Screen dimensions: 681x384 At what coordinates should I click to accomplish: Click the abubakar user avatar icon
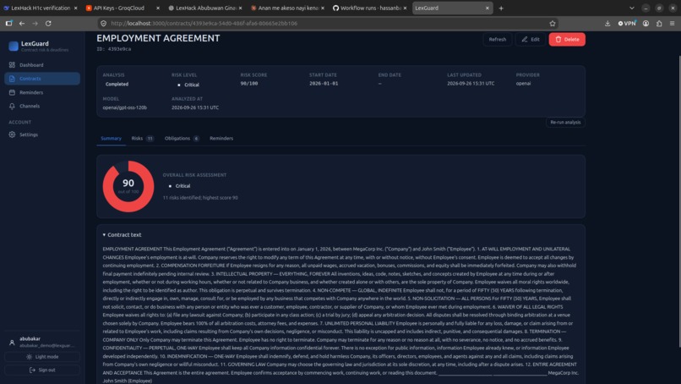pyautogui.click(x=12, y=343)
